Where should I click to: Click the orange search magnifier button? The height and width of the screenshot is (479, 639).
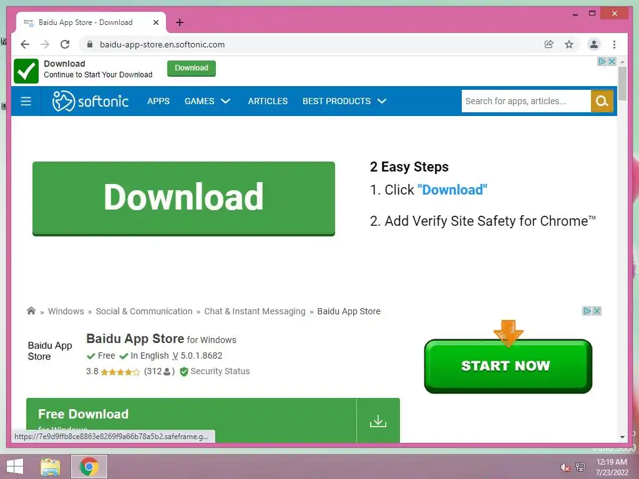click(x=602, y=101)
